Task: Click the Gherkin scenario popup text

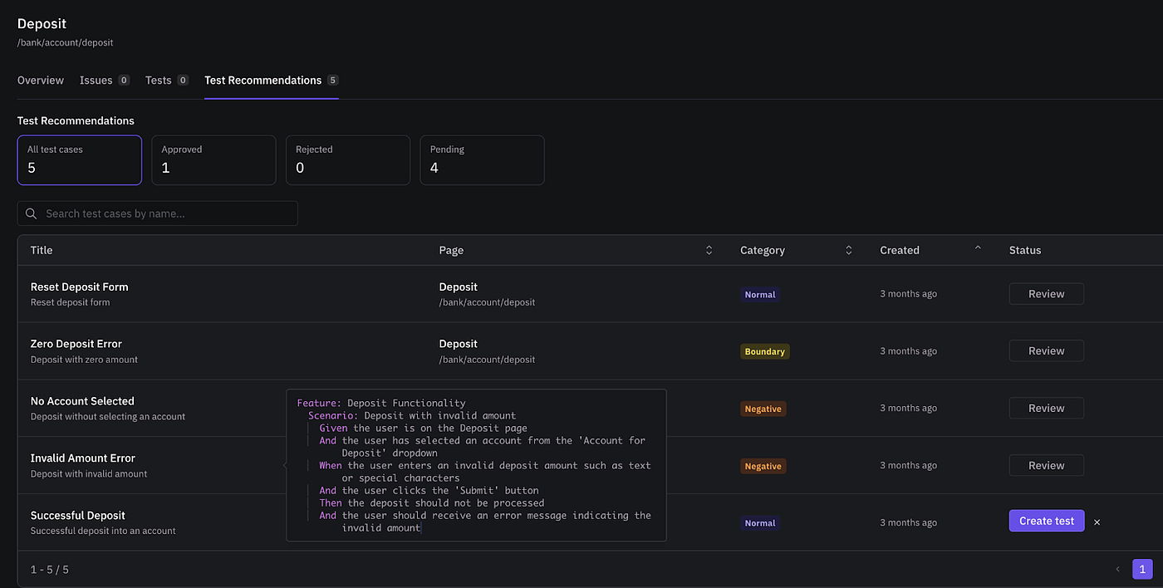Action: pos(476,465)
